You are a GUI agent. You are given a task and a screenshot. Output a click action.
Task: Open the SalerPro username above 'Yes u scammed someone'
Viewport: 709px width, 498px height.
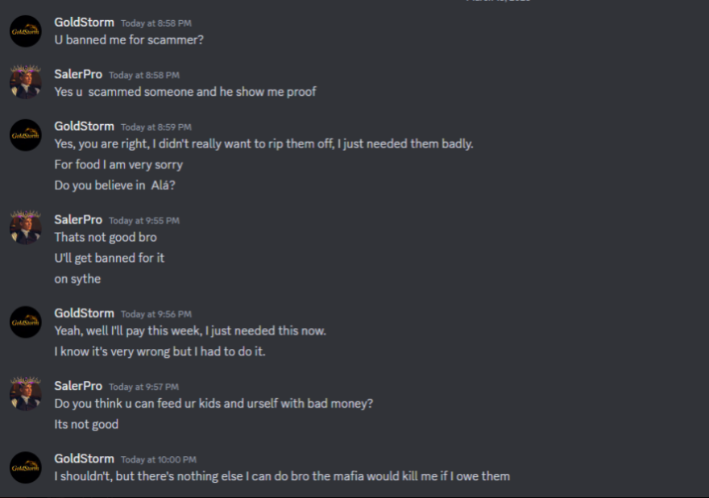78,74
